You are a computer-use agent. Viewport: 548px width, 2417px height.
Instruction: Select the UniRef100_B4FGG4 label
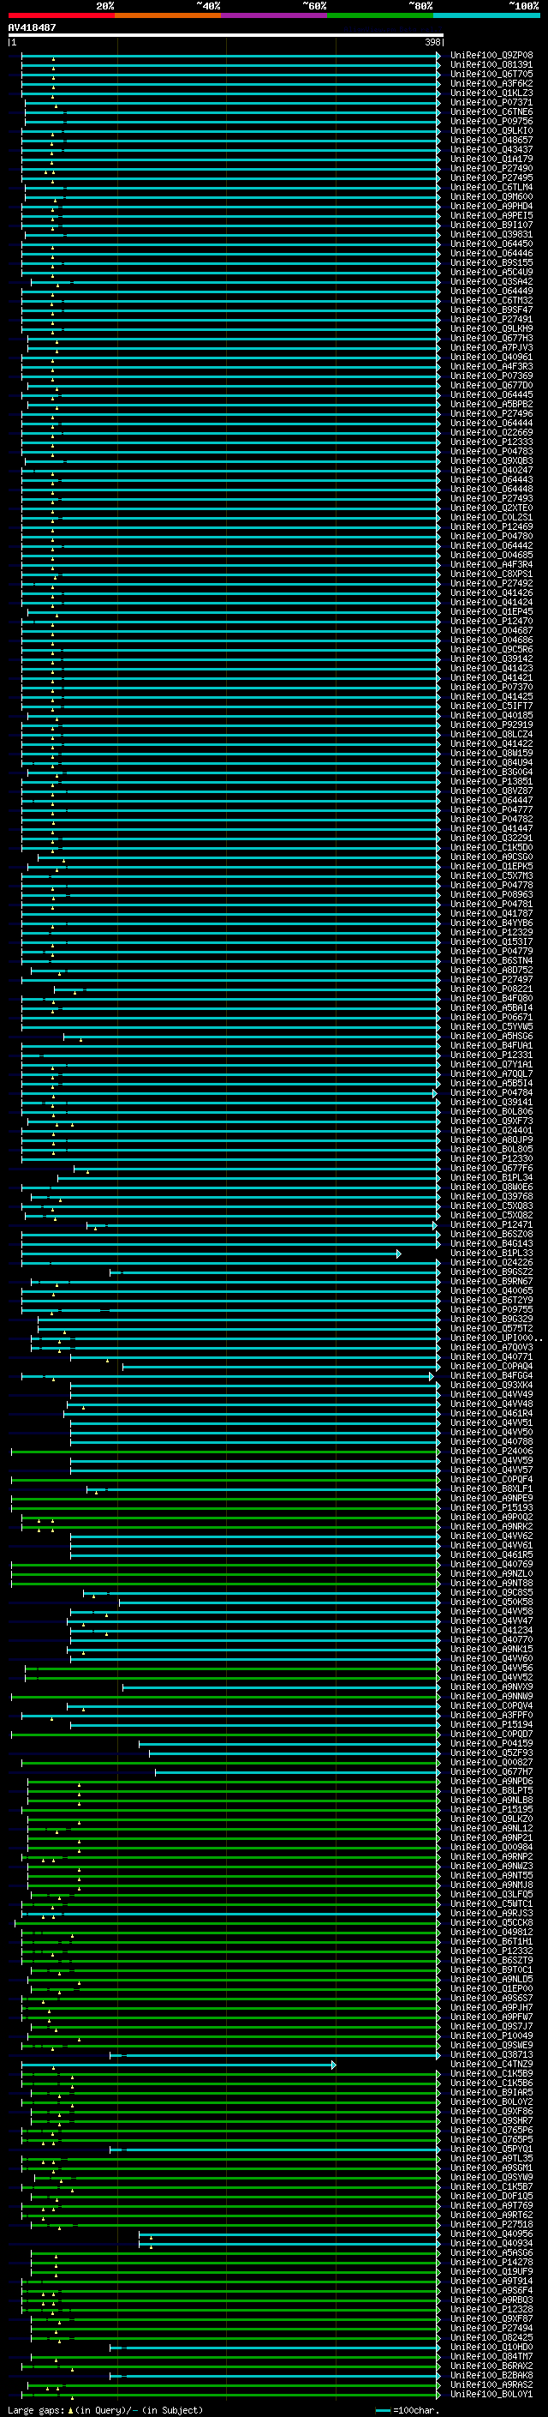[x=491, y=1375]
